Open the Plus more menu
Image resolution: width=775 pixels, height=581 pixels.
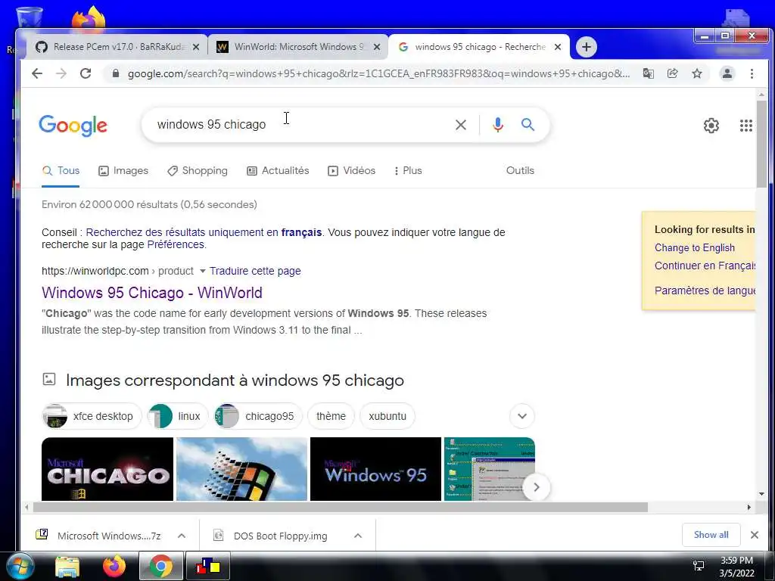tap(408, 171)
